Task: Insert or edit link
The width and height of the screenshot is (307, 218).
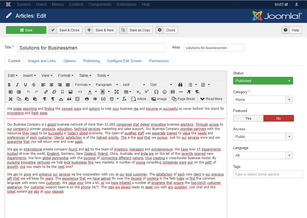Action: tap(46, 92)
